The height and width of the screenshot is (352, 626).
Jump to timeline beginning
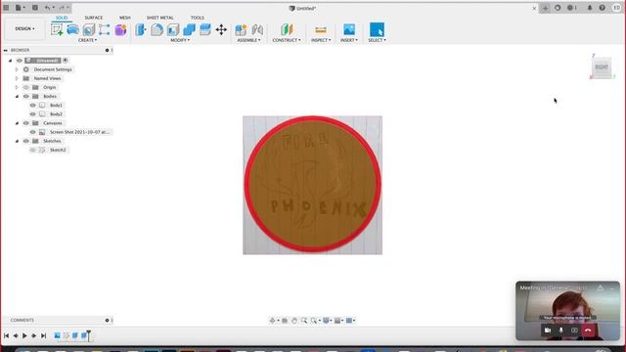tap(7, 335)
